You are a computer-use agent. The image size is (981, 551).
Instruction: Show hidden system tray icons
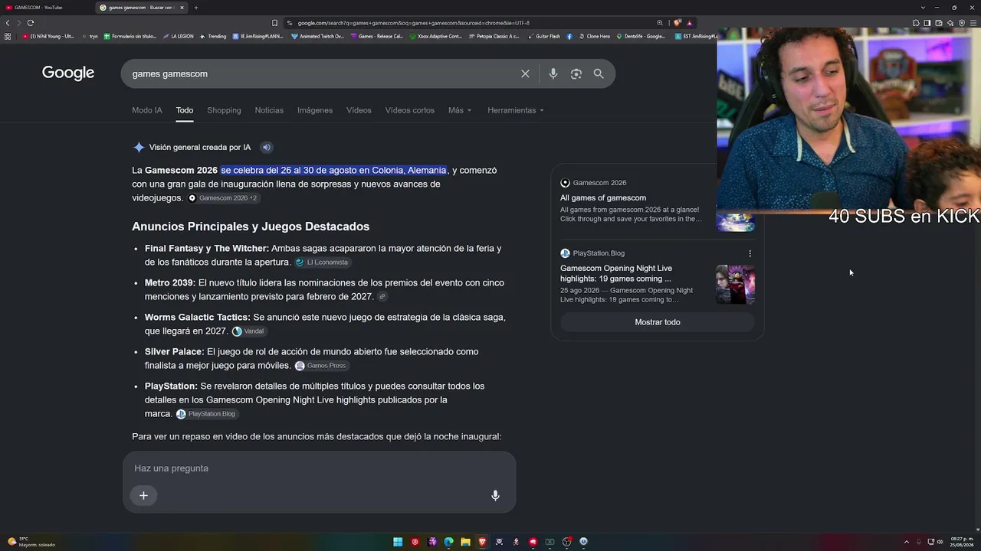point(907,542)
